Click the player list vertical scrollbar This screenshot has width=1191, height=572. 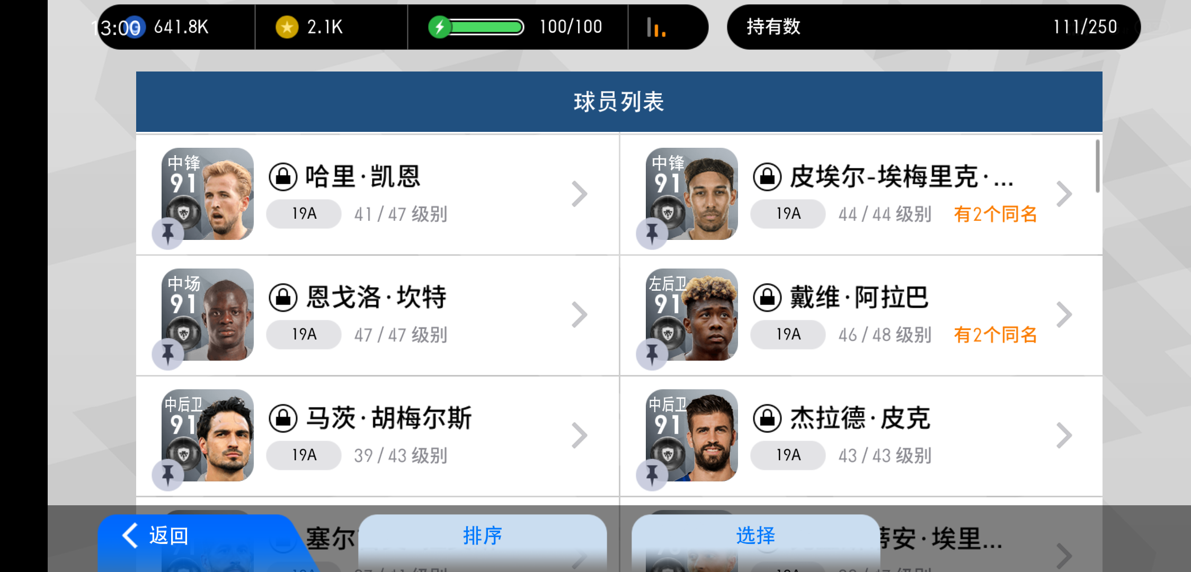point(1097,166)
